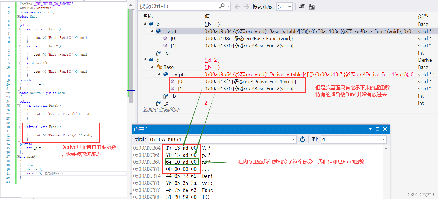Click memory address row 0x00AD9B7C
This screenshot has height=199, width=438.
point(147,190)
